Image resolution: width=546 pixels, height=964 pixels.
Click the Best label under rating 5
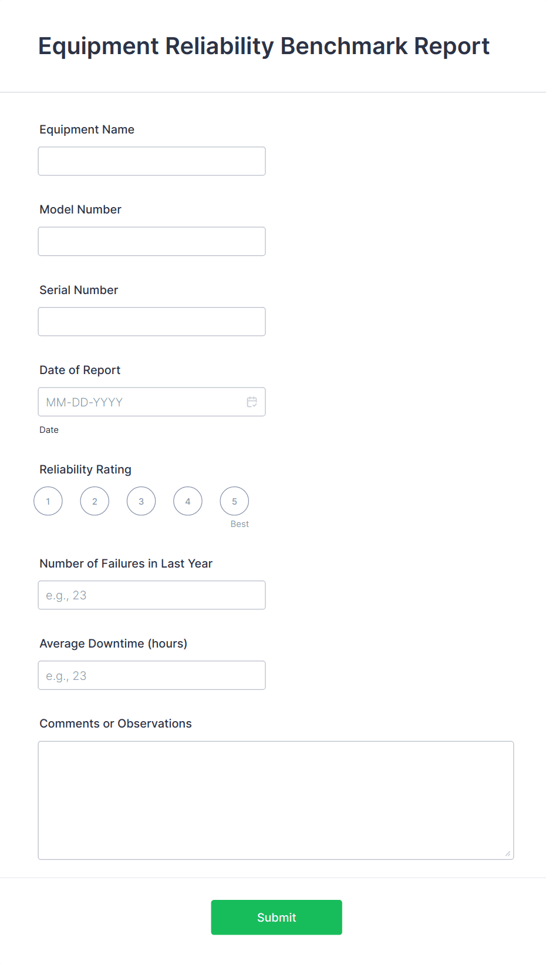pos(240,523)
